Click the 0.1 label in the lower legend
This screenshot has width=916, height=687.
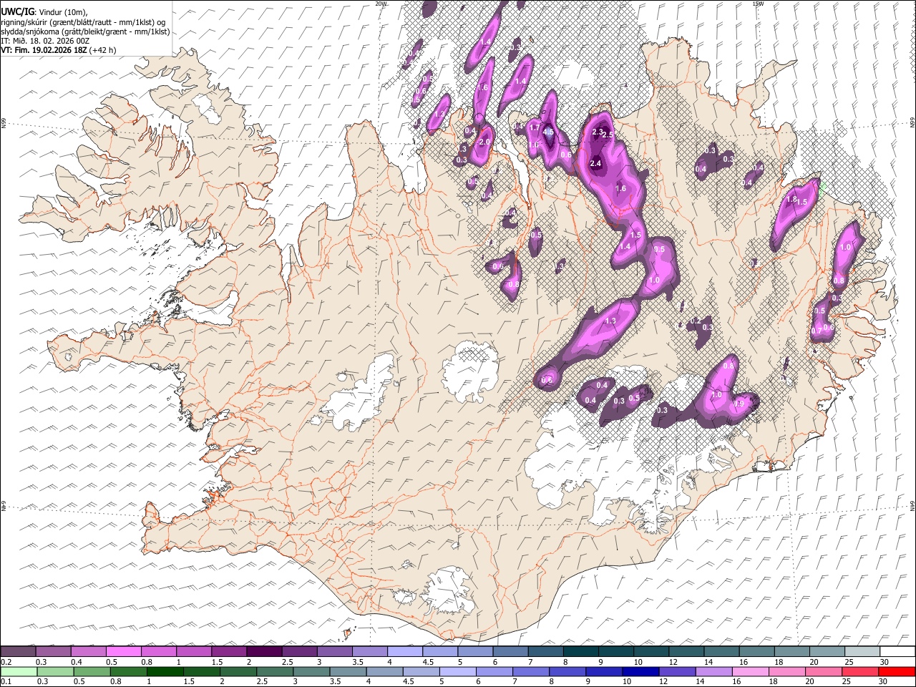coord(6,682)
